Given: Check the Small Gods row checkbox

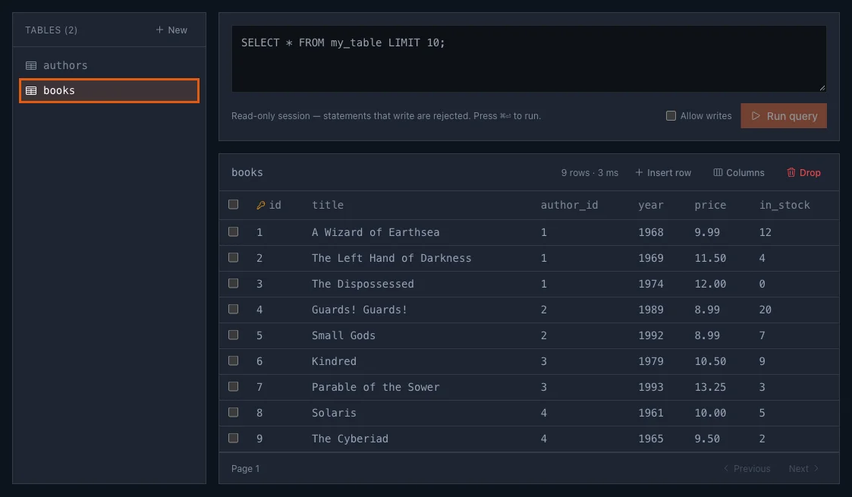Looking at the screenshot, I should tap(233, 335).
